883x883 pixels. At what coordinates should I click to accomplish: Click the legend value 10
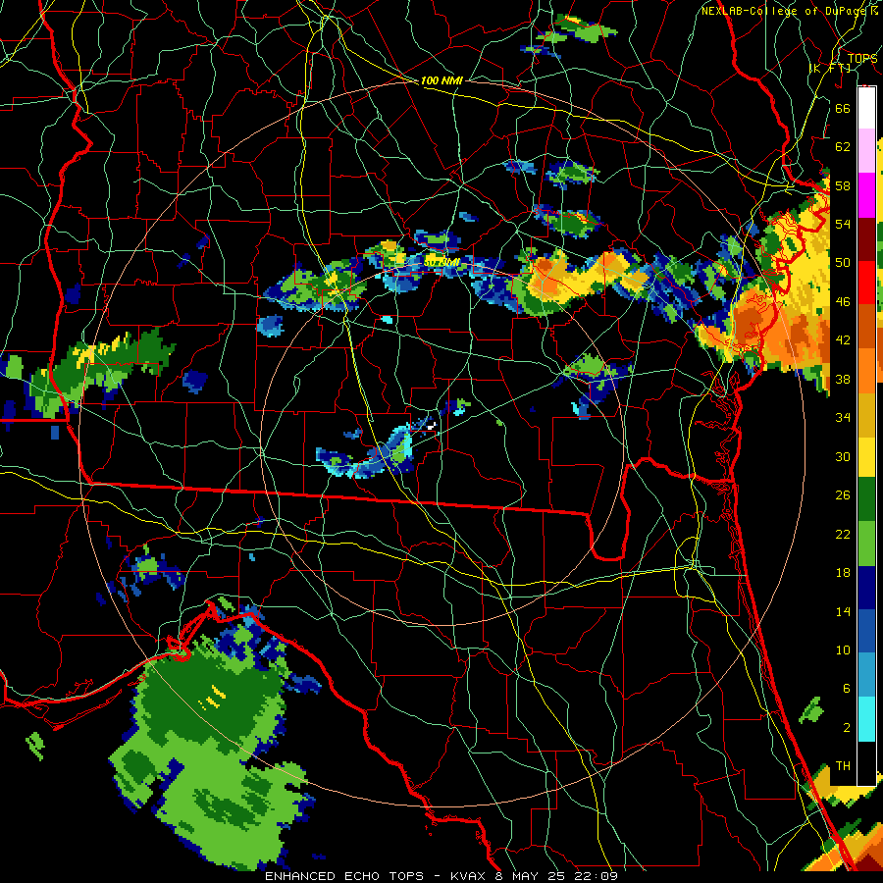click(843, 650)
